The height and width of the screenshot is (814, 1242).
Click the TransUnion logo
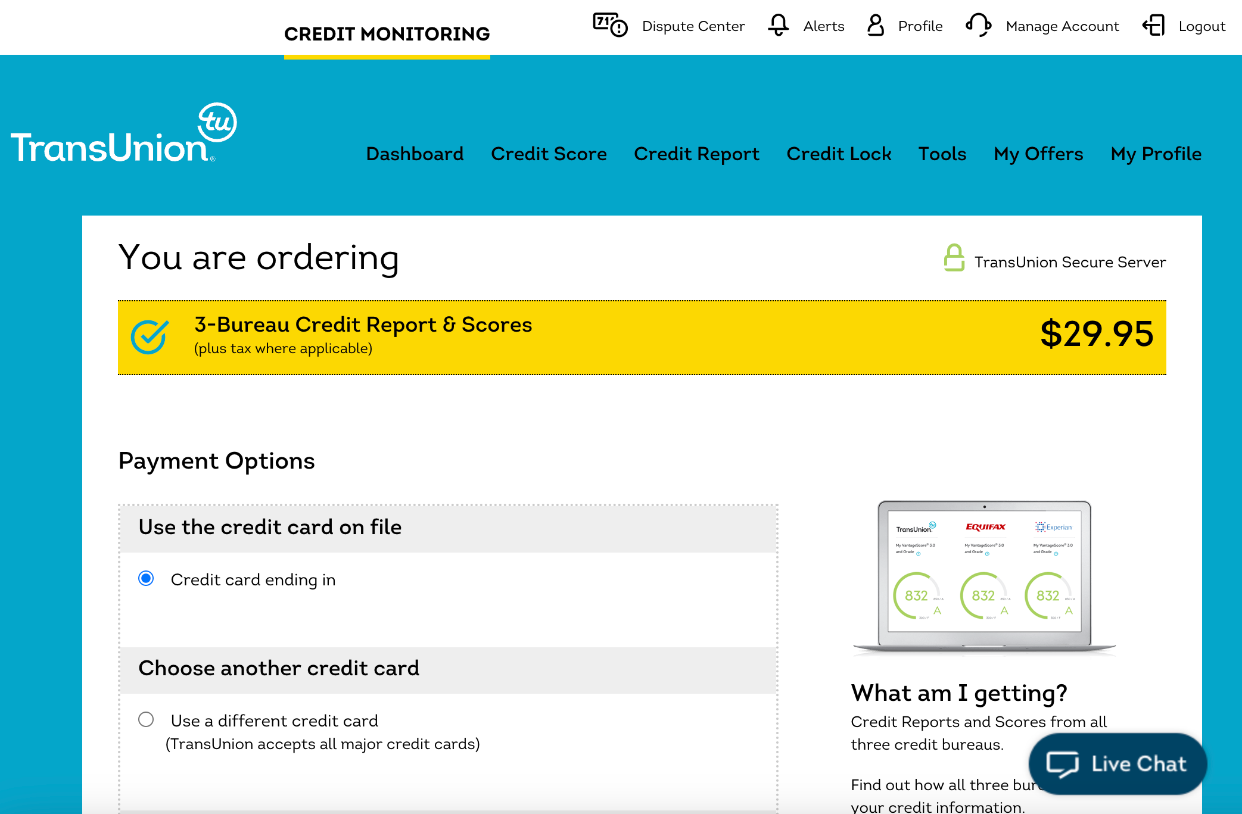124,133
